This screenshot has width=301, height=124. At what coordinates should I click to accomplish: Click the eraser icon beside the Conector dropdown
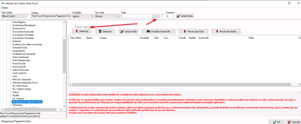point(178,16)
